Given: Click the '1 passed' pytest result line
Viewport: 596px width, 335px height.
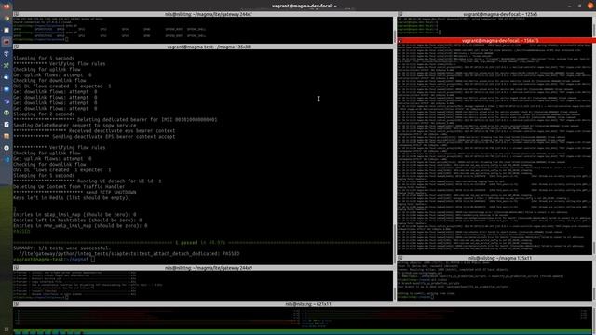Looking at the screenshot, I should click(x=201, y=242).
